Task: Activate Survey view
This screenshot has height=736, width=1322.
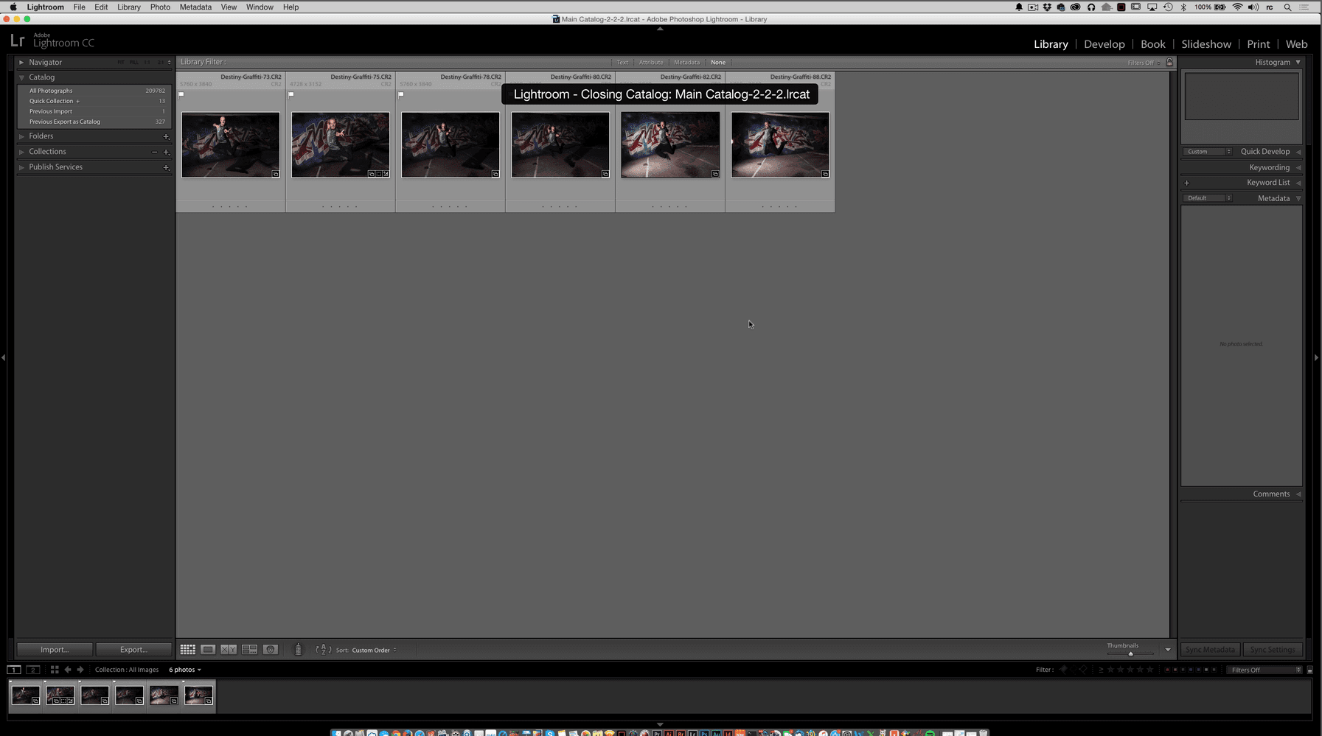Action: (x=251, y=650)
